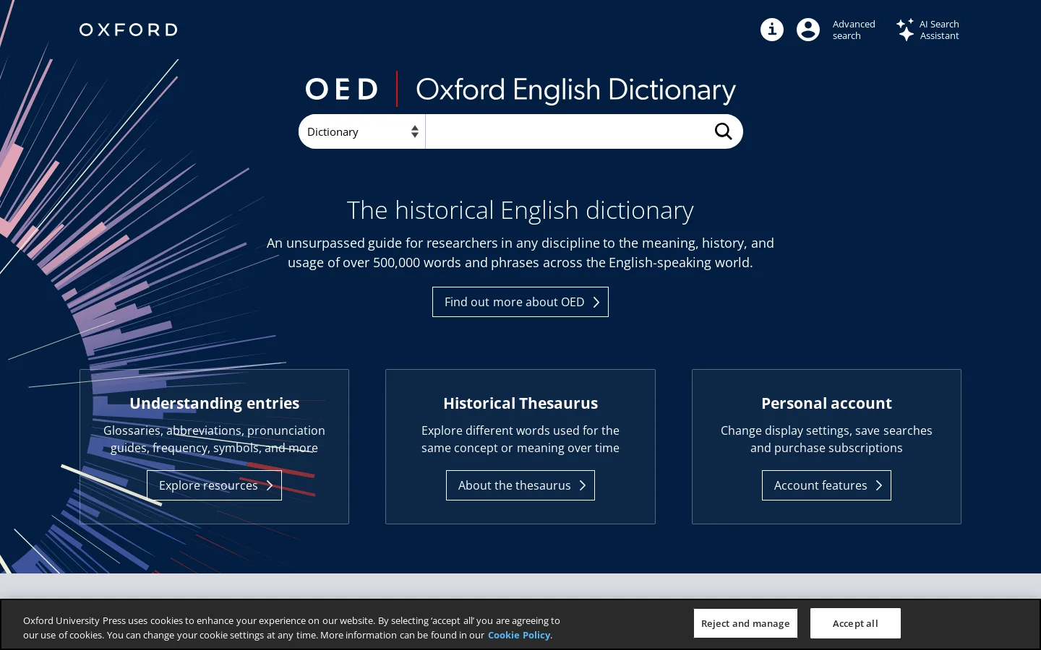The image size is (1041, 650).
Task: Click the OED Oxford English Dictionary logo
Action: 520,90
